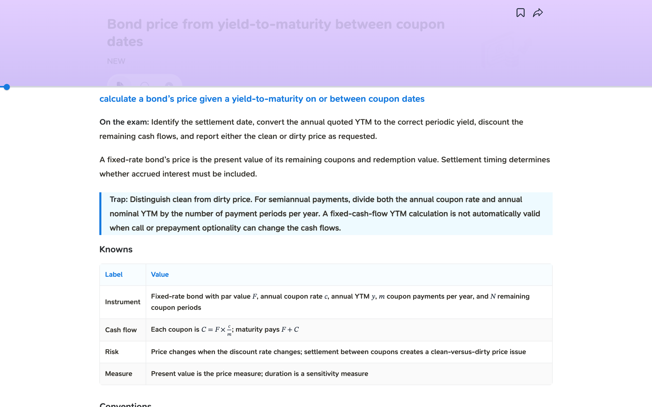
Task: Click the blue reading progress handle
Action: [x=7, y=87]
